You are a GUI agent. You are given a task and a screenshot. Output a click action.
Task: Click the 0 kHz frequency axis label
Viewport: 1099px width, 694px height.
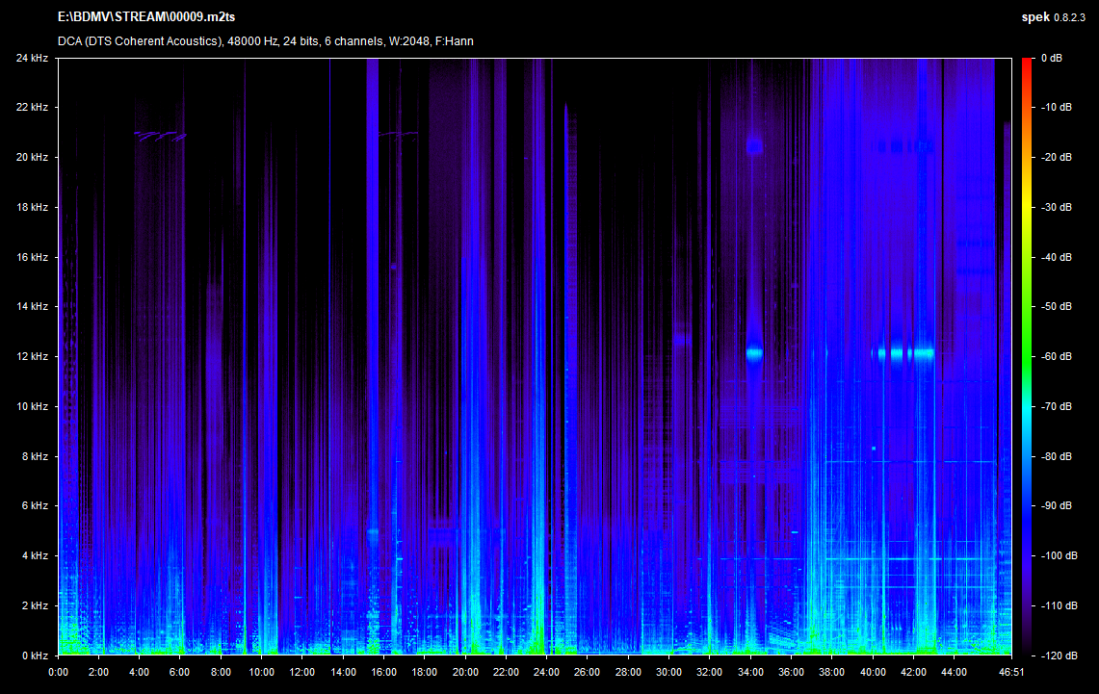[35, 655]
